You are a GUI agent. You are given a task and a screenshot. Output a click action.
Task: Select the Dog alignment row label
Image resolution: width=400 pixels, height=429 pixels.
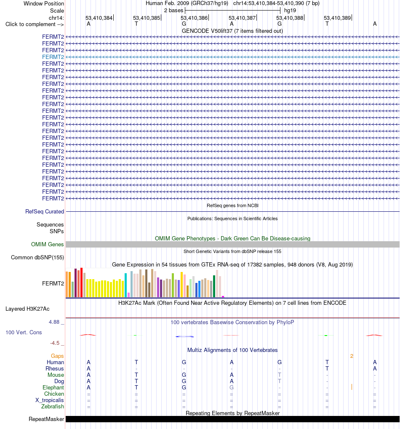click(59, 381)
